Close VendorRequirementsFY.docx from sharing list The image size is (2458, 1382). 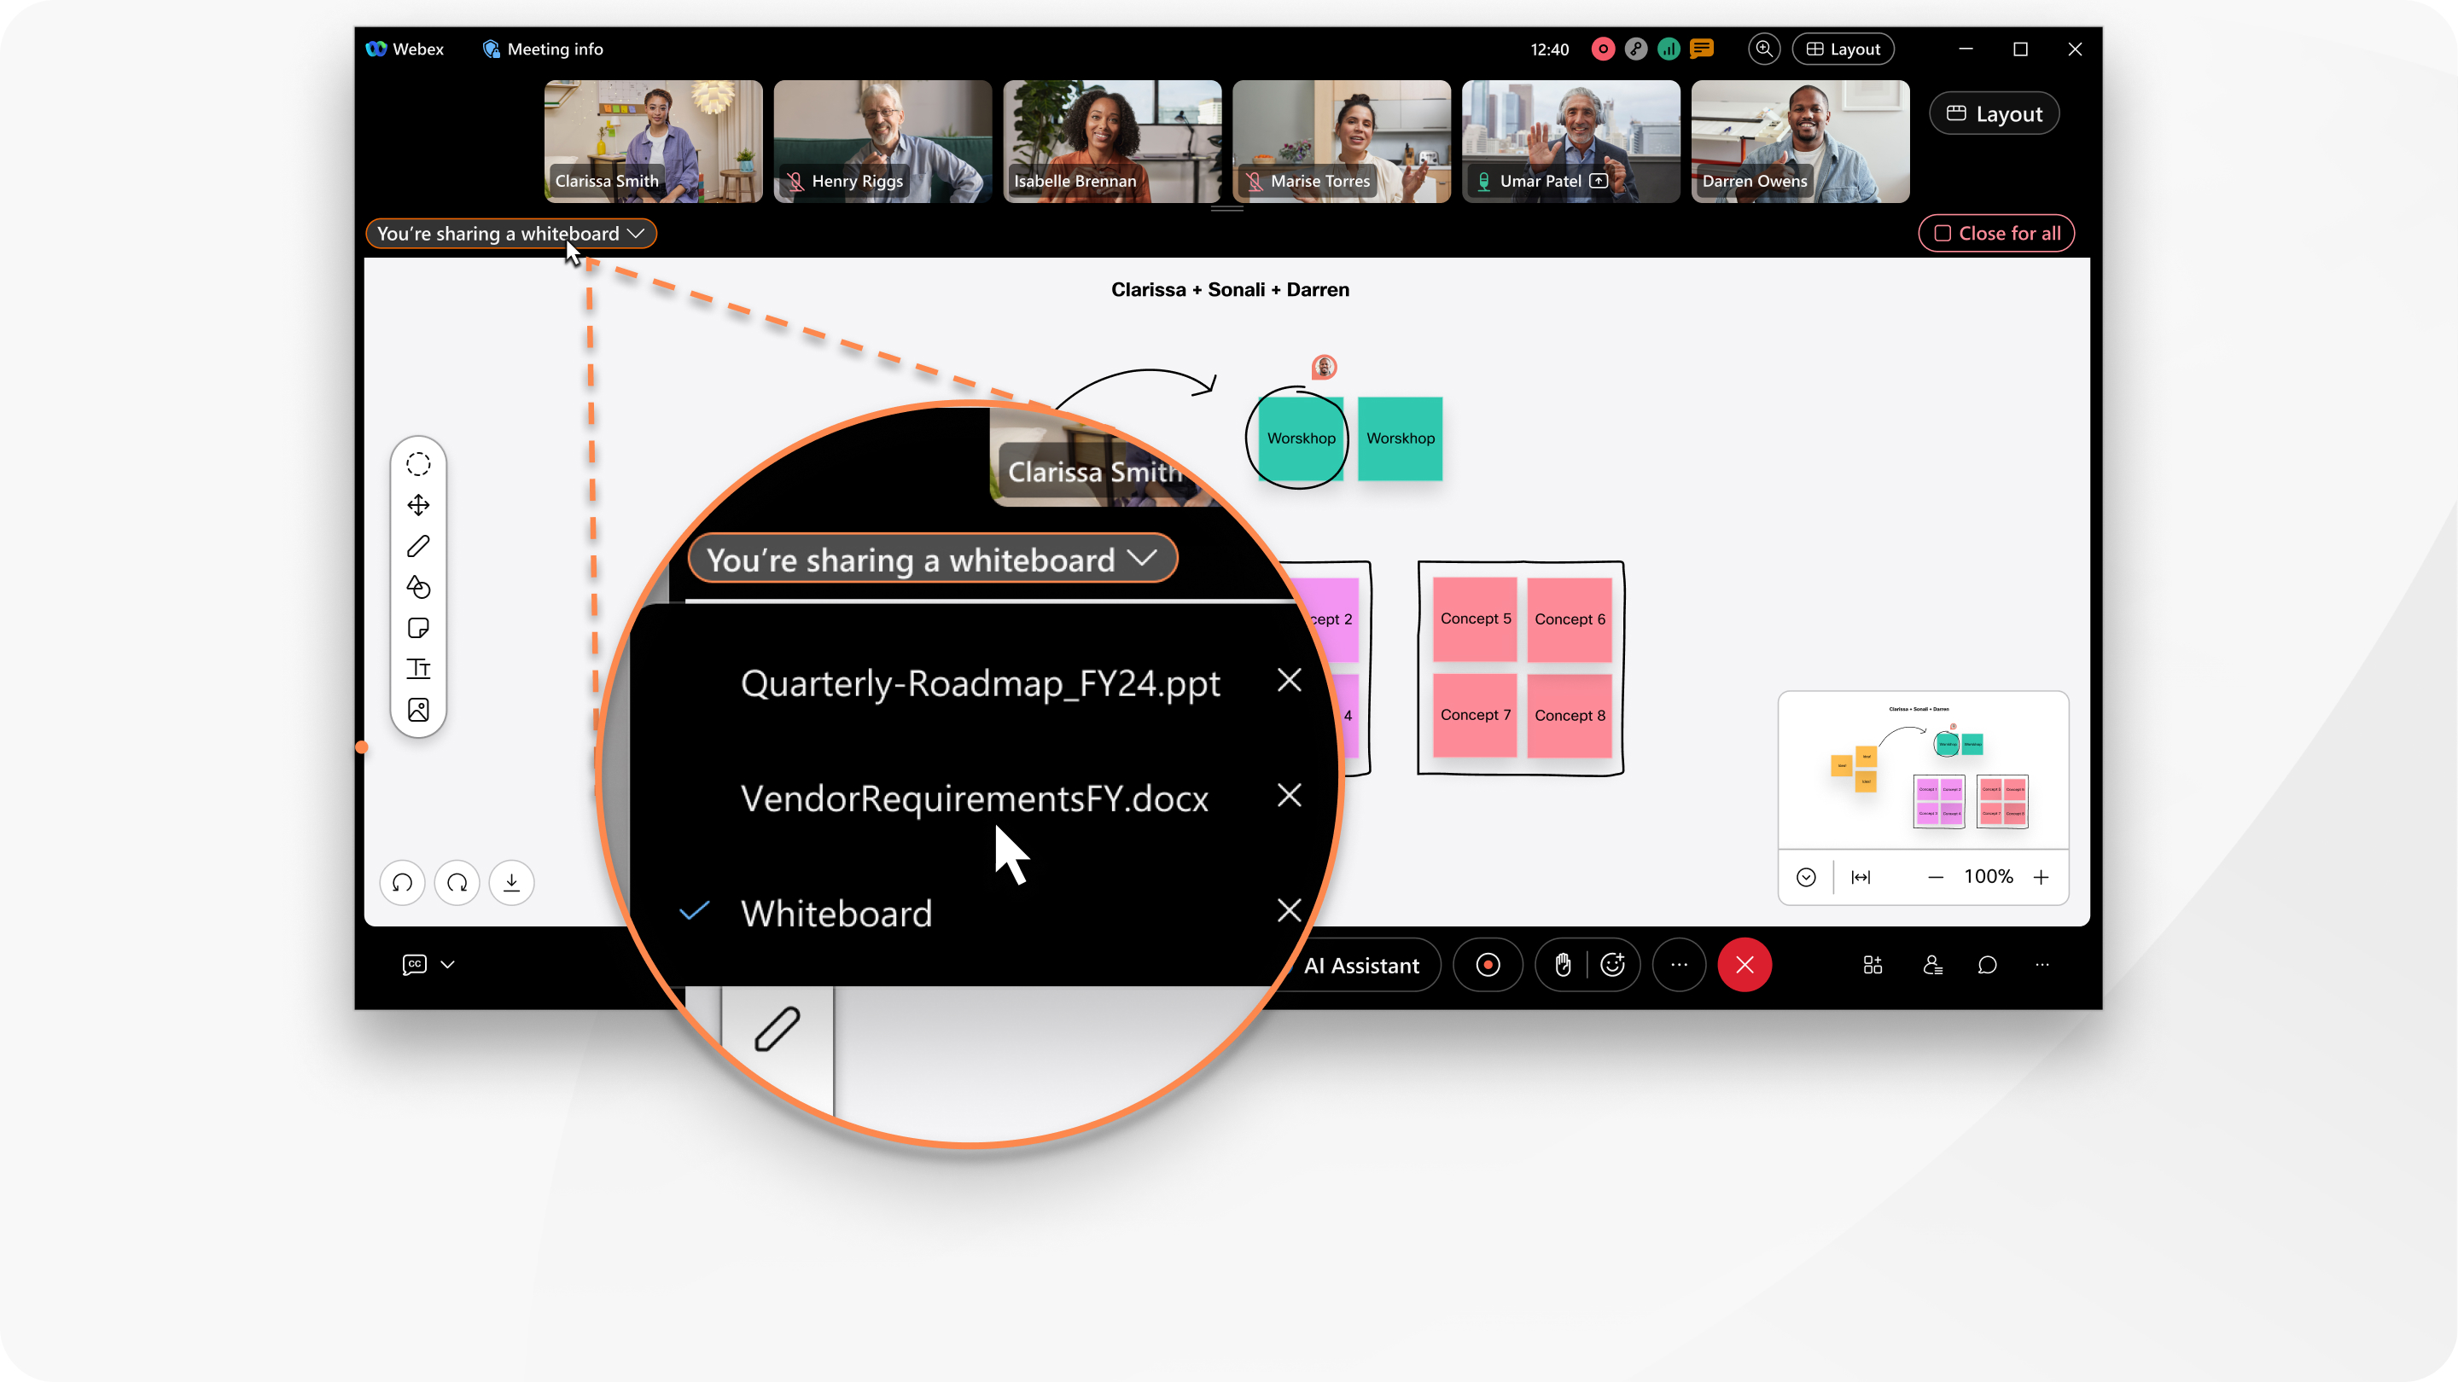pos(1286,795)
